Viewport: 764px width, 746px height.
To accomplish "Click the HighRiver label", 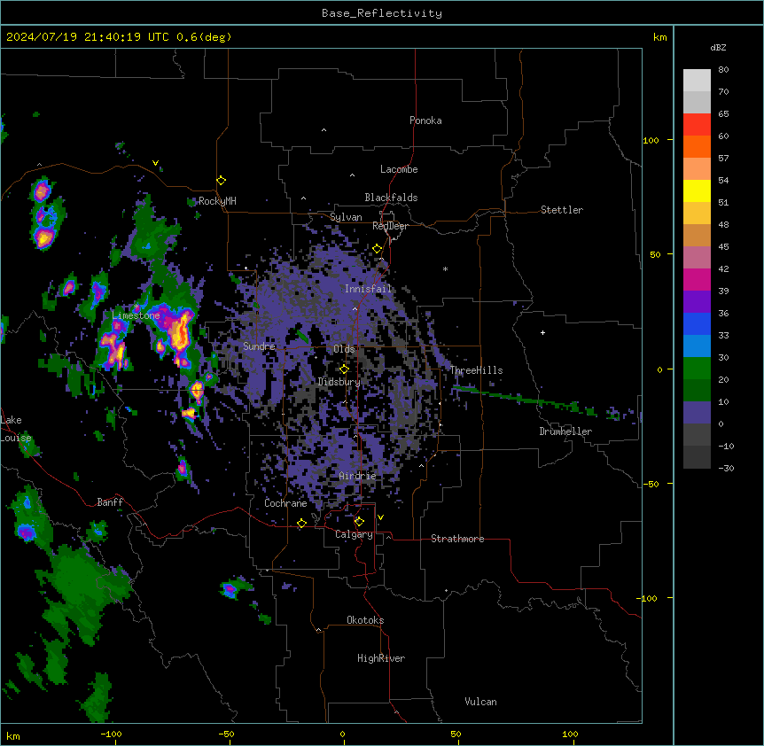I will coord(381,658).
